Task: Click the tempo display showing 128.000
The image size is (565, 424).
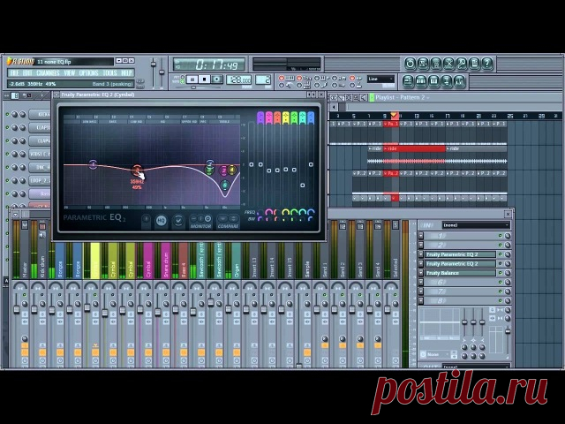Action: [x=239, y=79]
